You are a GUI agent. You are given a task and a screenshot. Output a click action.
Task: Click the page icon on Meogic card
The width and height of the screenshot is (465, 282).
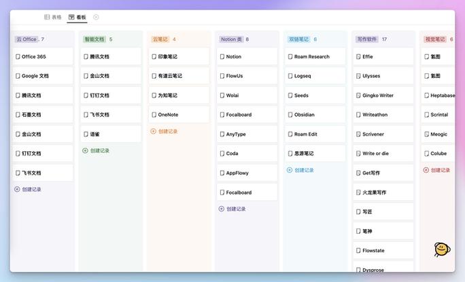pos(426,134)
